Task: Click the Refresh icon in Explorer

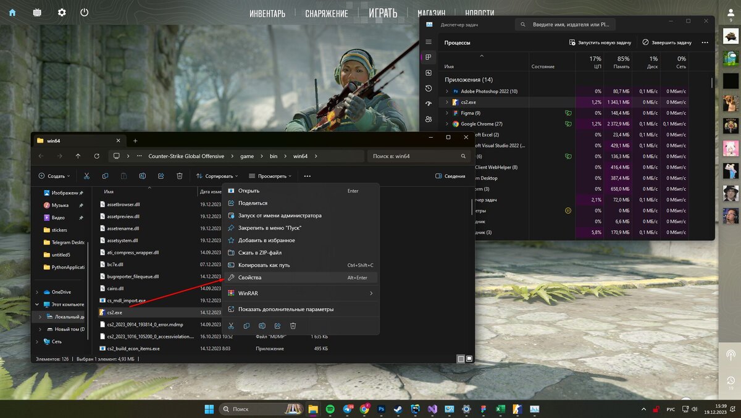Action: [x=96, y=156]
